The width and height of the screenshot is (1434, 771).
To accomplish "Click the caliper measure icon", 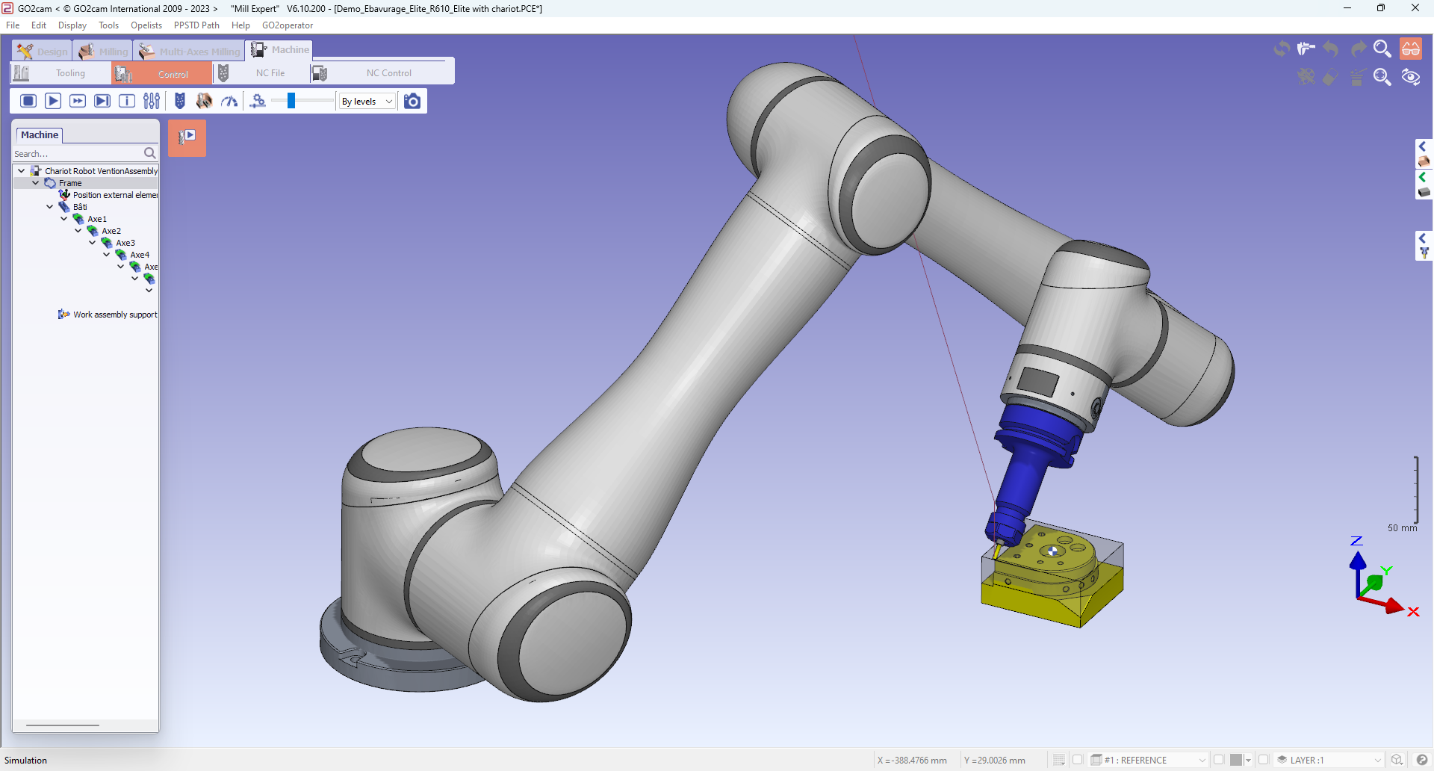I will tap(1306, 49).
